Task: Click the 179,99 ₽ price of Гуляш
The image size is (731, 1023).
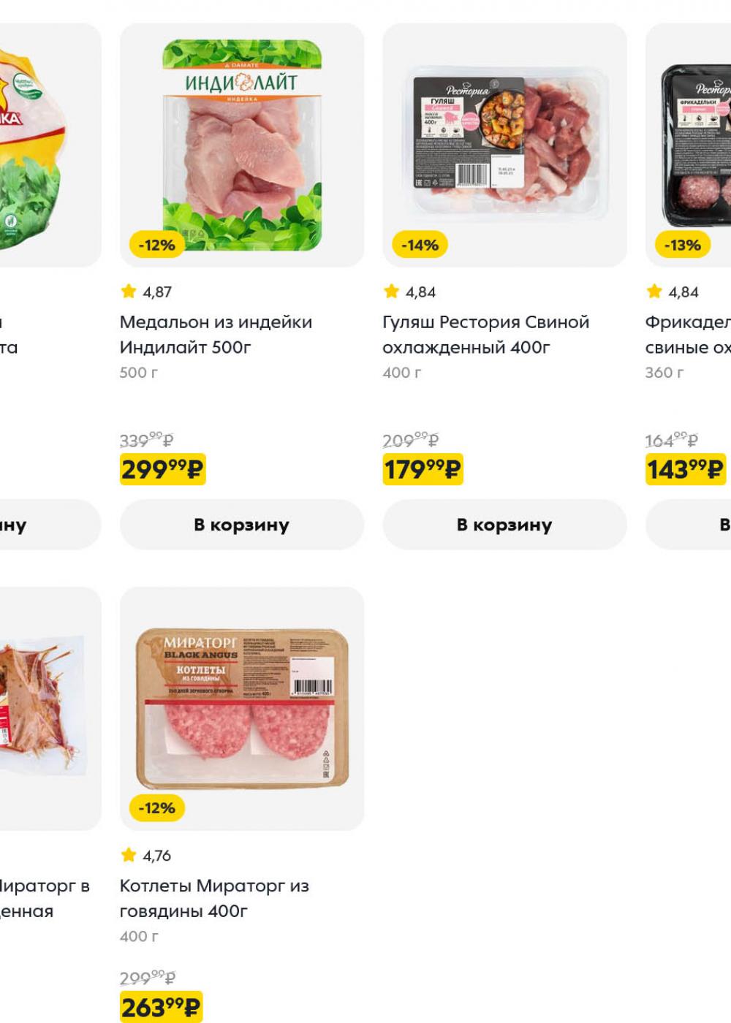Action: [x=423, y=469]
